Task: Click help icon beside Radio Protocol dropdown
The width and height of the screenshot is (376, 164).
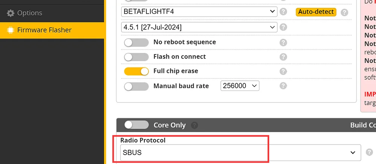Action: tap(369, 152)
